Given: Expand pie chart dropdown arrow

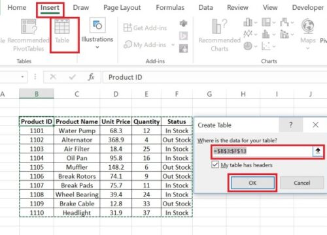Looking at the screenshot, I should coord(256,46).
